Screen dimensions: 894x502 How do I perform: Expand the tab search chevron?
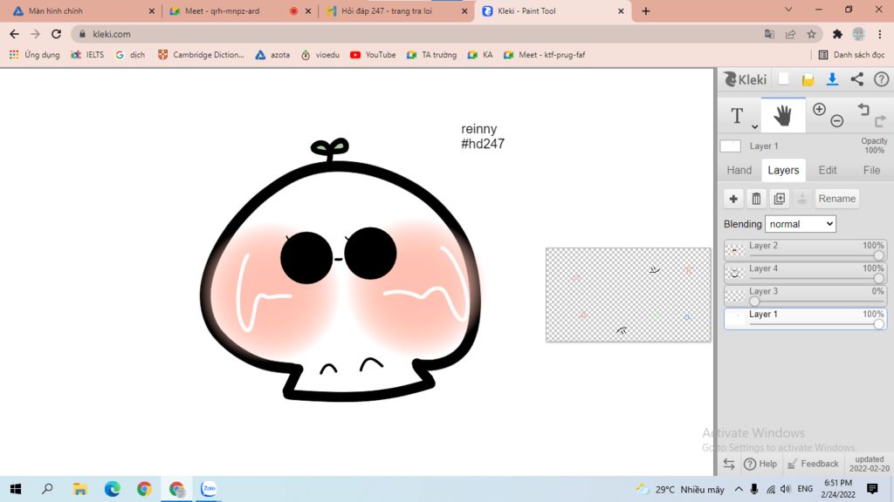tap(788, 10)
